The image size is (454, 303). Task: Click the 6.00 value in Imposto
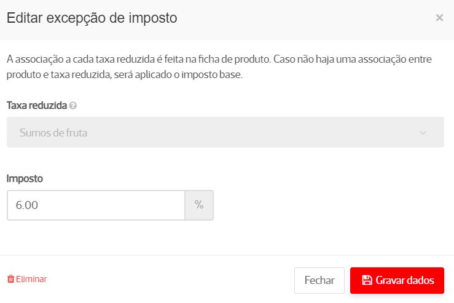(x=28, y=205)
